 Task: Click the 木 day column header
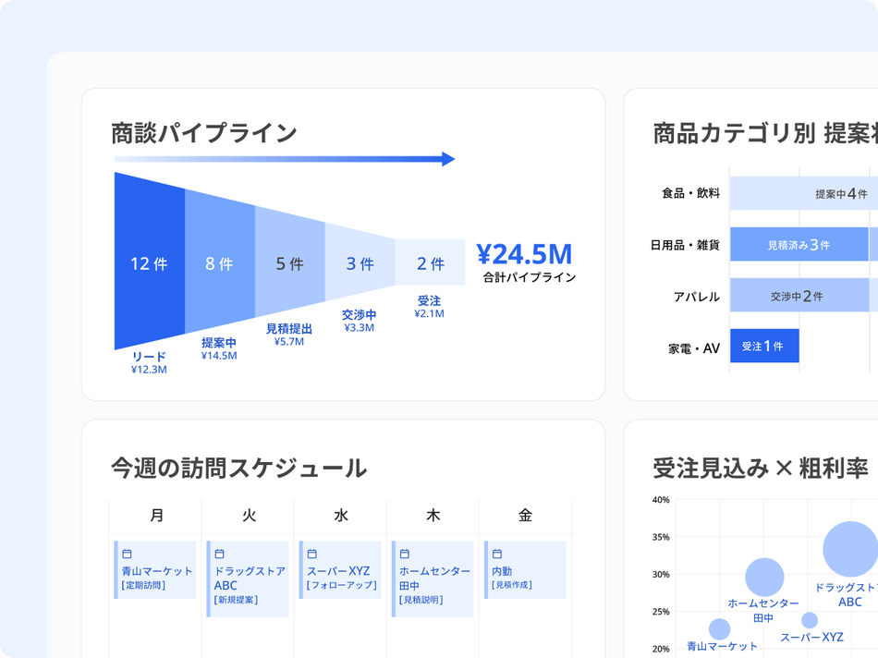(x=433, y=515)
